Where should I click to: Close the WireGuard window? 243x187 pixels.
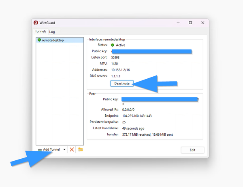point(203,23)
